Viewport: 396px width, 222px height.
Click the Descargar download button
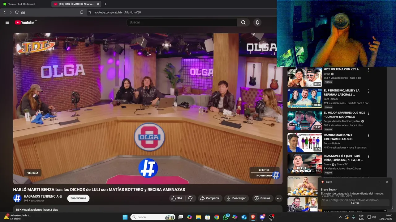[236, 198]
